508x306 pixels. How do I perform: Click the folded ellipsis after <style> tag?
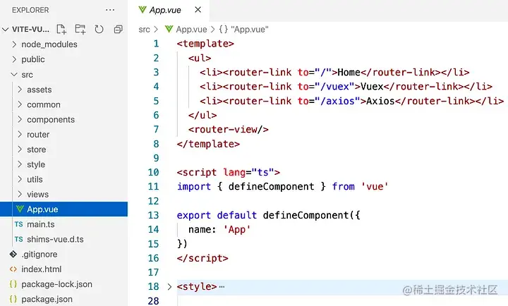222,286
